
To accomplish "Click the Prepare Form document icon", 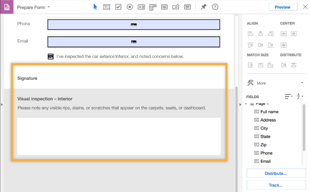I will tap(7, 7).
